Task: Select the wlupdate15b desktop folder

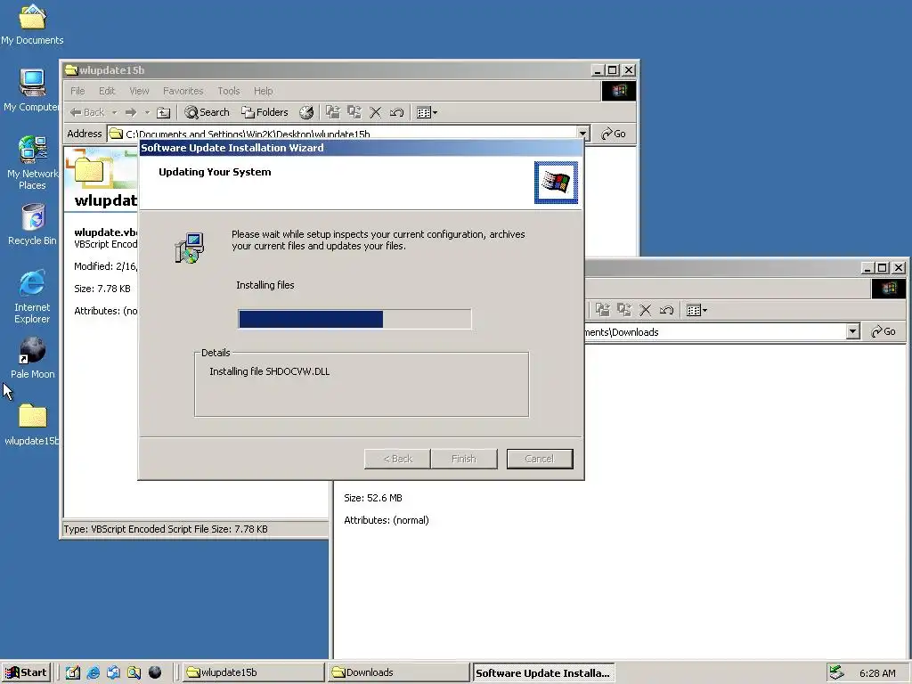Action: [x=32, y=425]
